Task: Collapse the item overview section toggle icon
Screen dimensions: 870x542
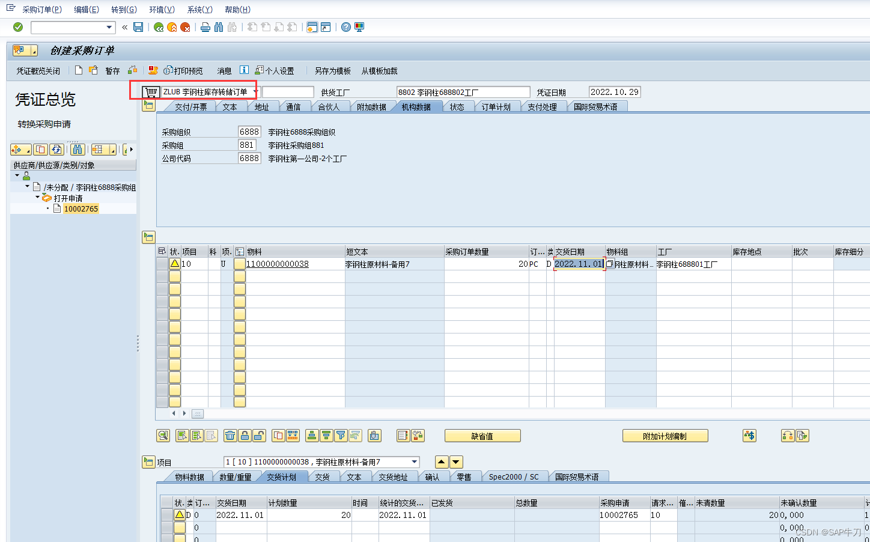Action: [148, 237]
